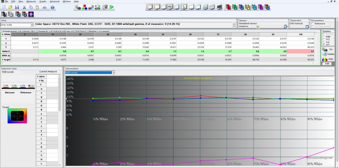The height and width of the screenshot is (168, 339).
Task: Click the 0.3356 x value for 0% white
Action: click(25, 38)
